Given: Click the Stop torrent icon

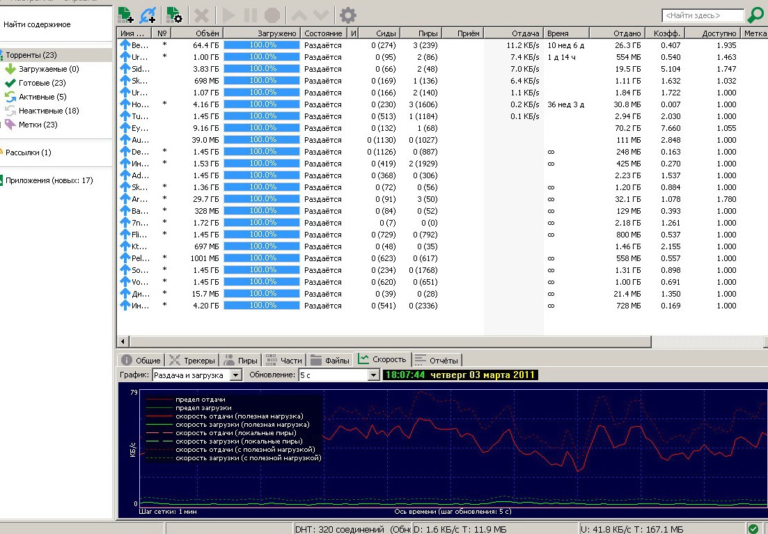Looking at the screenshot, I should pos(272,15).
